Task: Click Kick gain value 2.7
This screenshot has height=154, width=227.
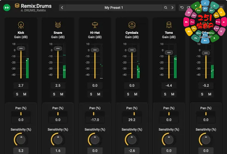Action: click(21, 86)
